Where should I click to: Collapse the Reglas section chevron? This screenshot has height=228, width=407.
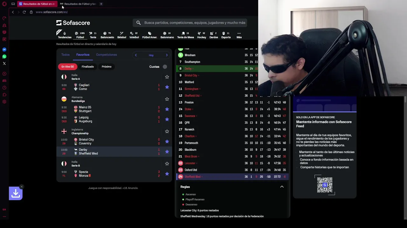[282, 187]
